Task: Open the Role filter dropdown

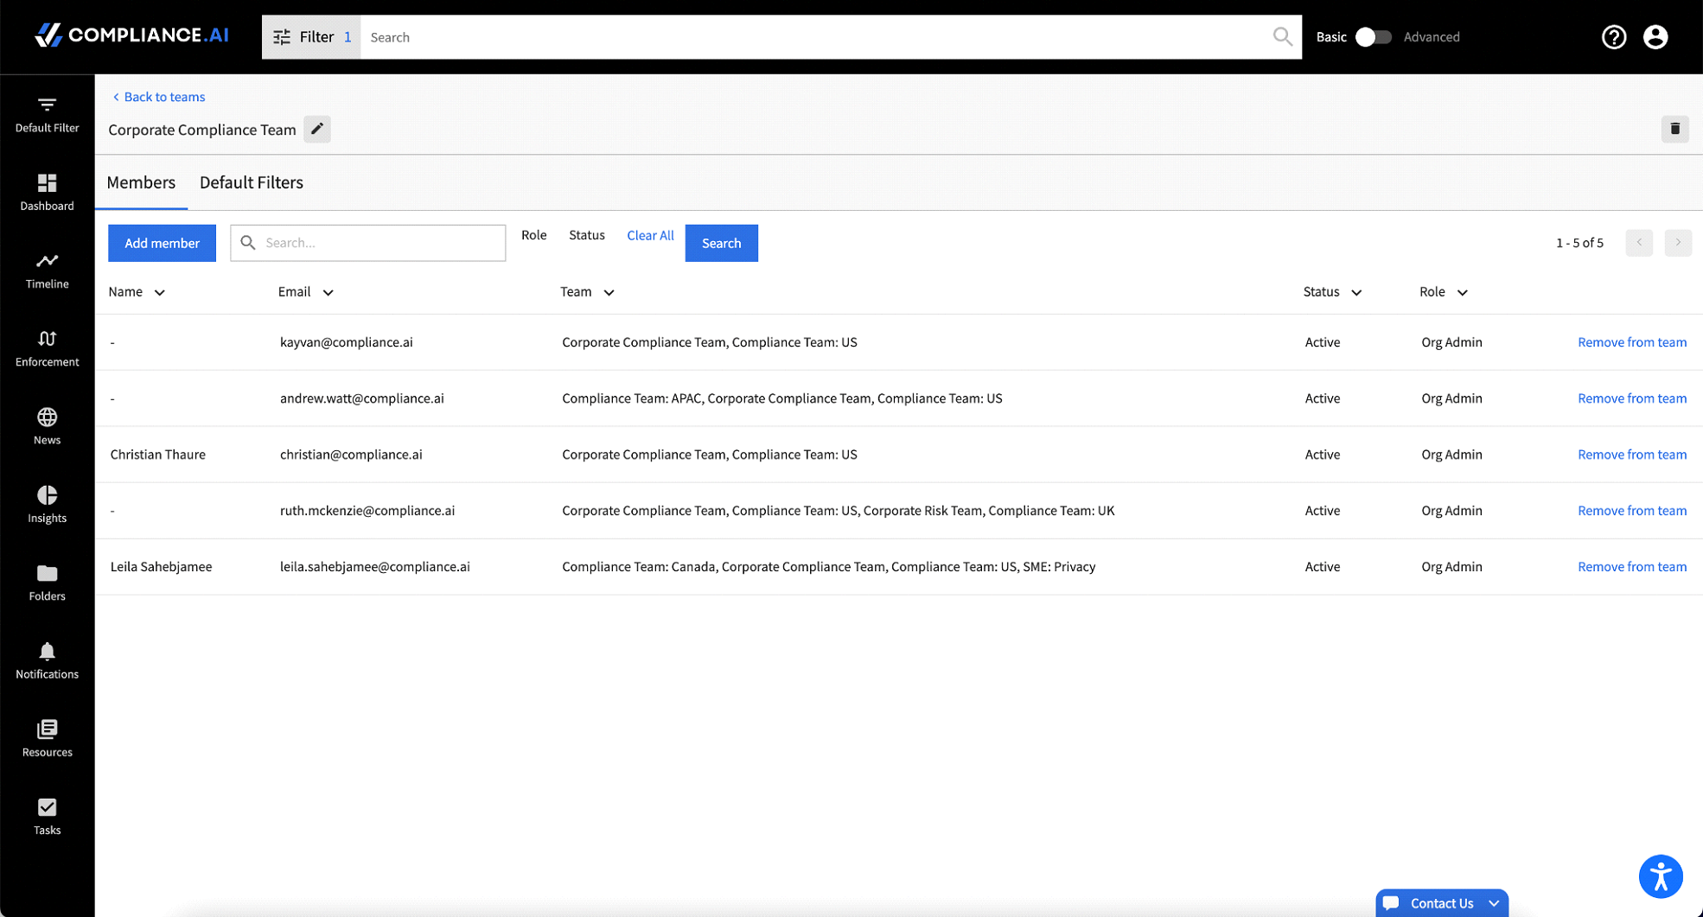Action: [x=533, y=235]
